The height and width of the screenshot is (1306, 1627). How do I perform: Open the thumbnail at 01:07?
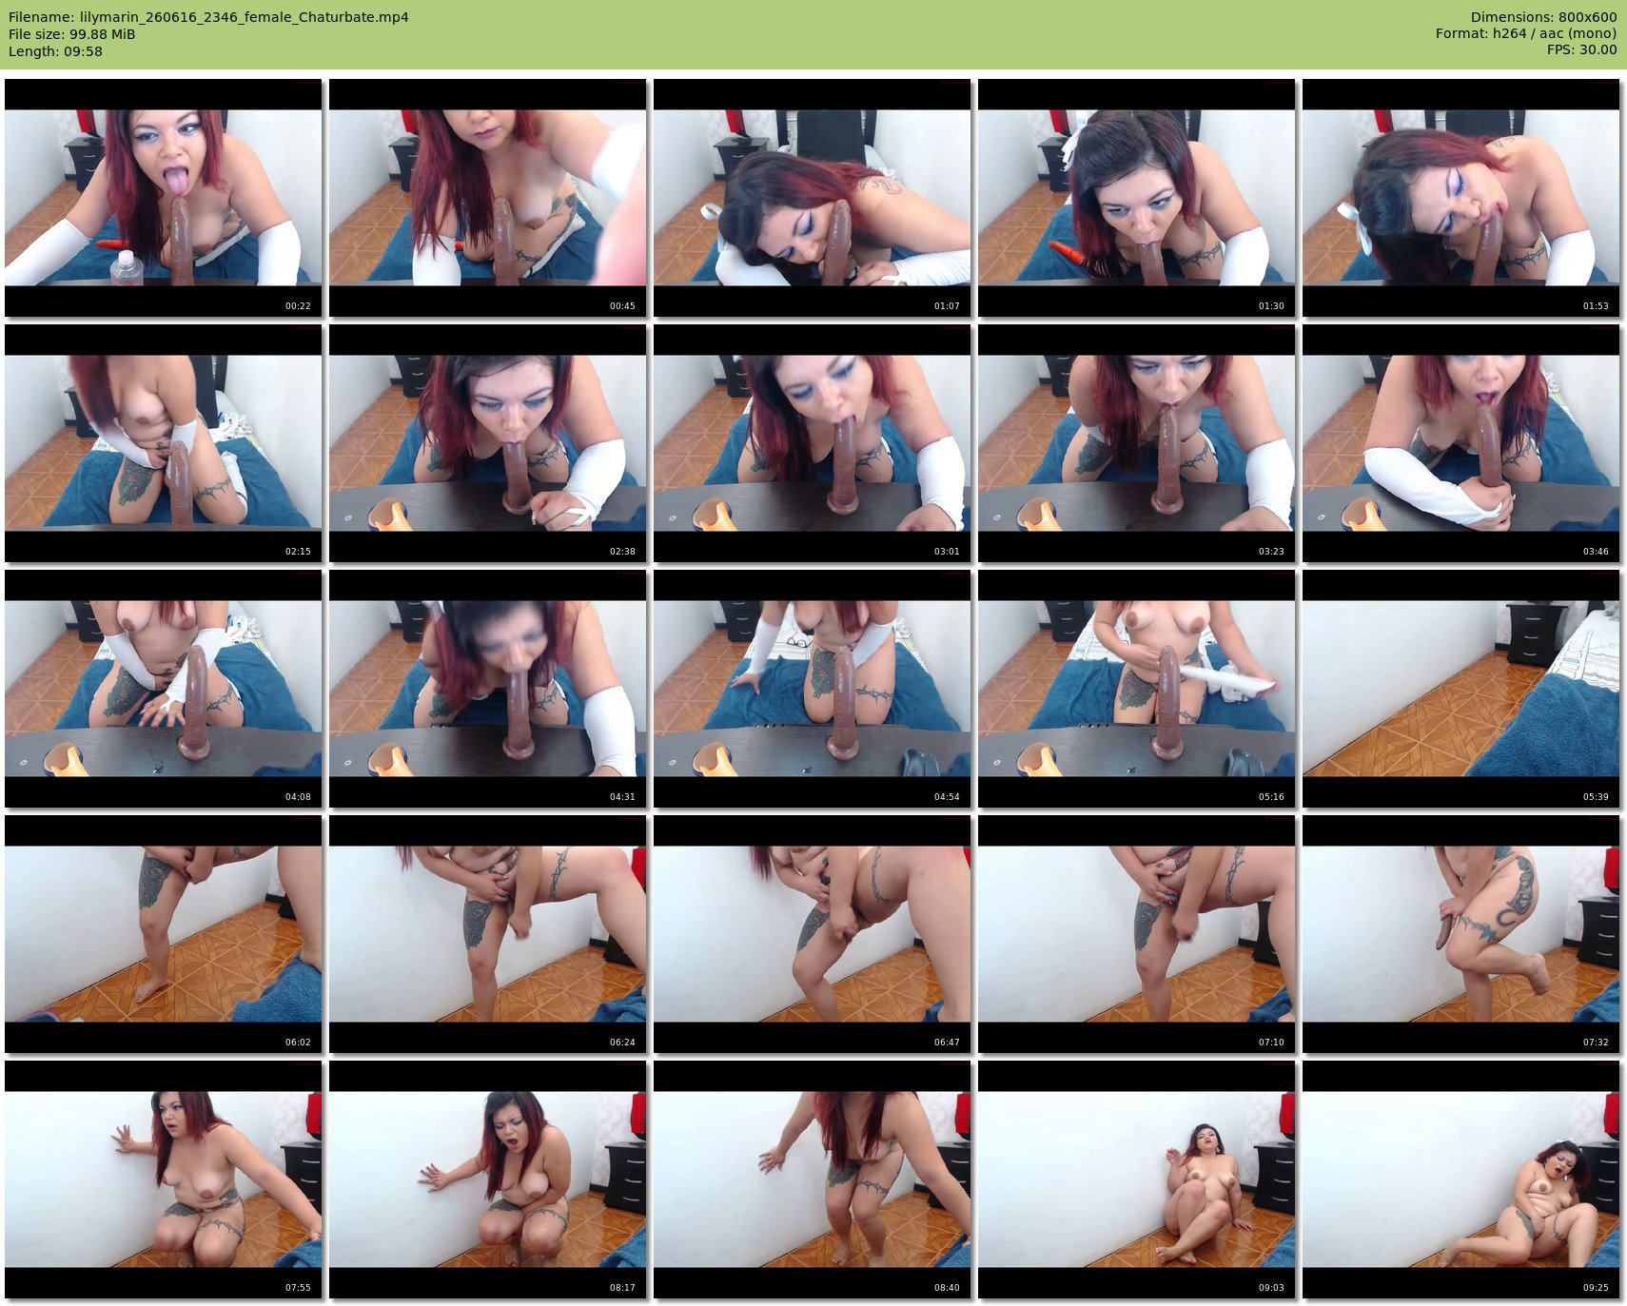pyautogui.click(x=812, y=198)
